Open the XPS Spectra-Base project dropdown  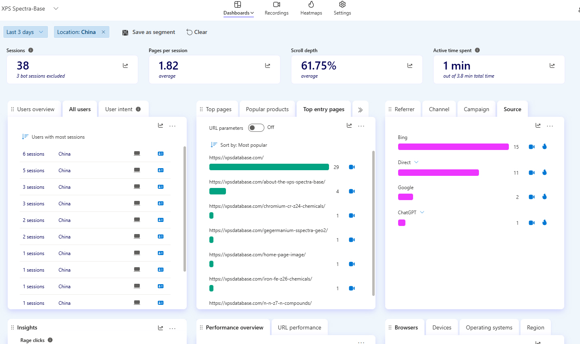56,8
